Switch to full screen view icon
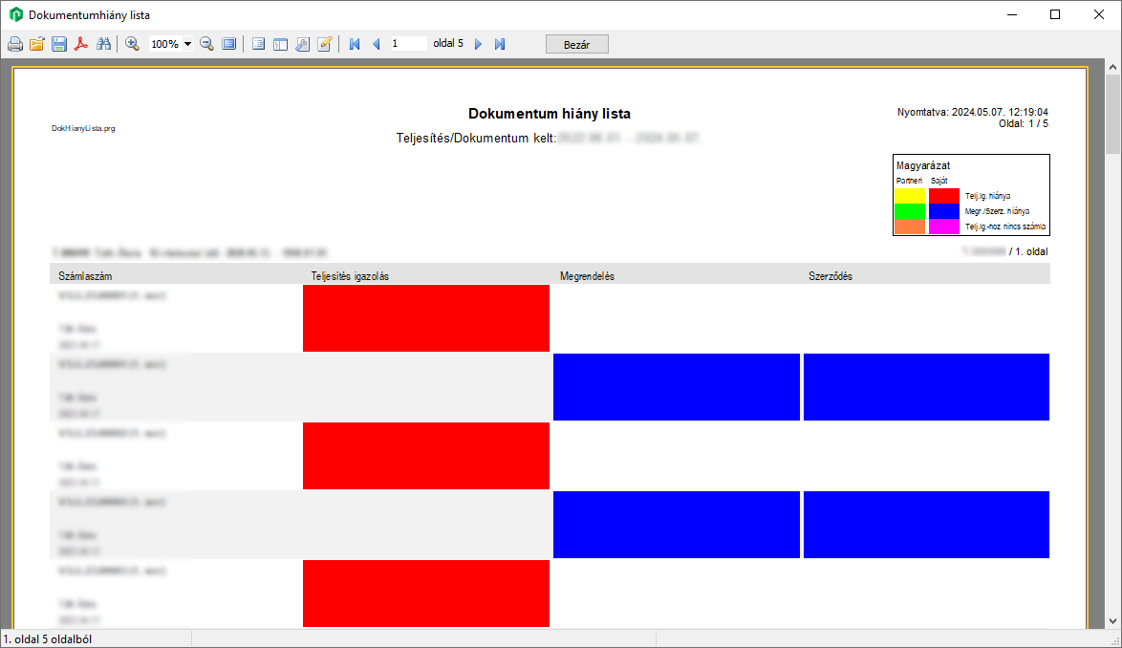Image resolution: width=1122 pixels, height=648 pixels. 229,44
